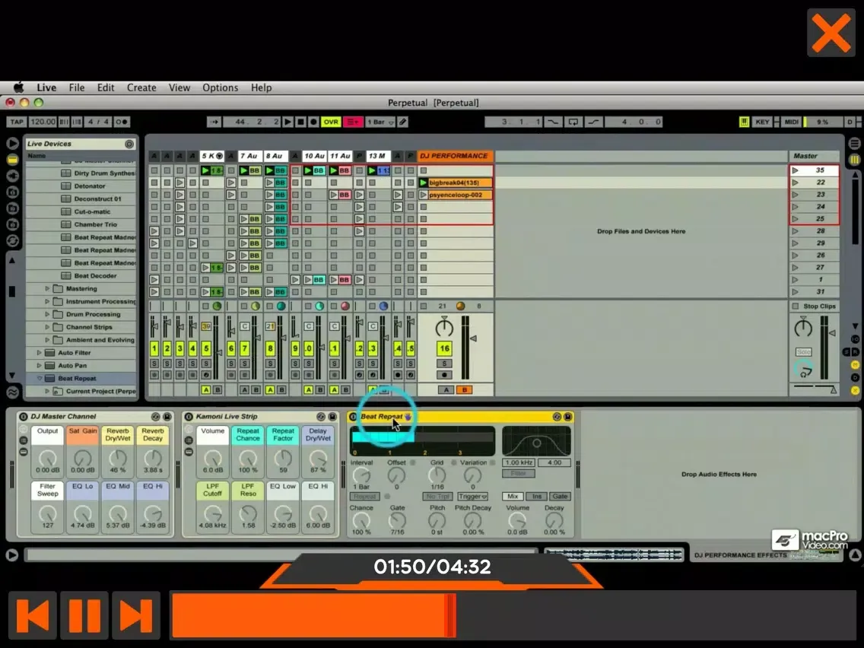This screenshot has height=648, width=864.
Task: Expand the Auto Filter device
Action: [x=39, y=353]
